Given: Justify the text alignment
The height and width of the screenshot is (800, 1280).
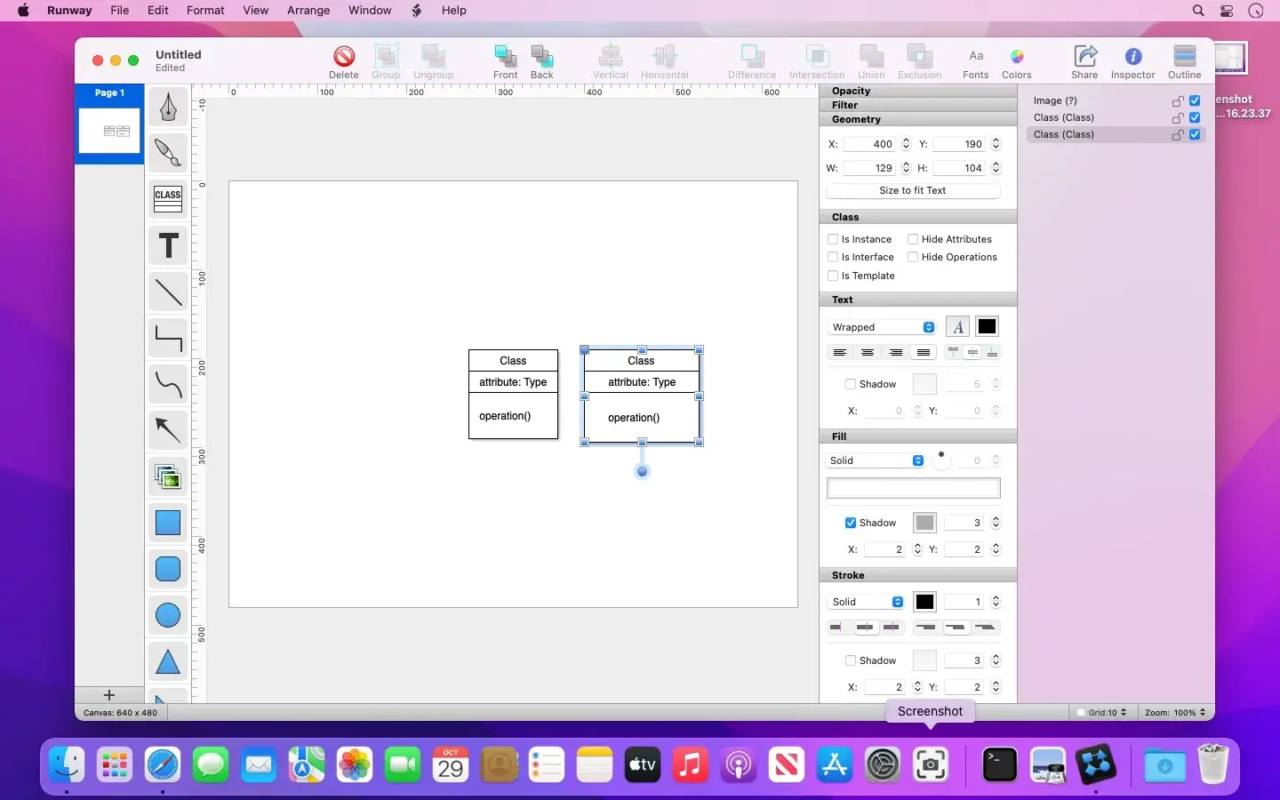Looking at the screenshot, I should click(x=924, y=353).
